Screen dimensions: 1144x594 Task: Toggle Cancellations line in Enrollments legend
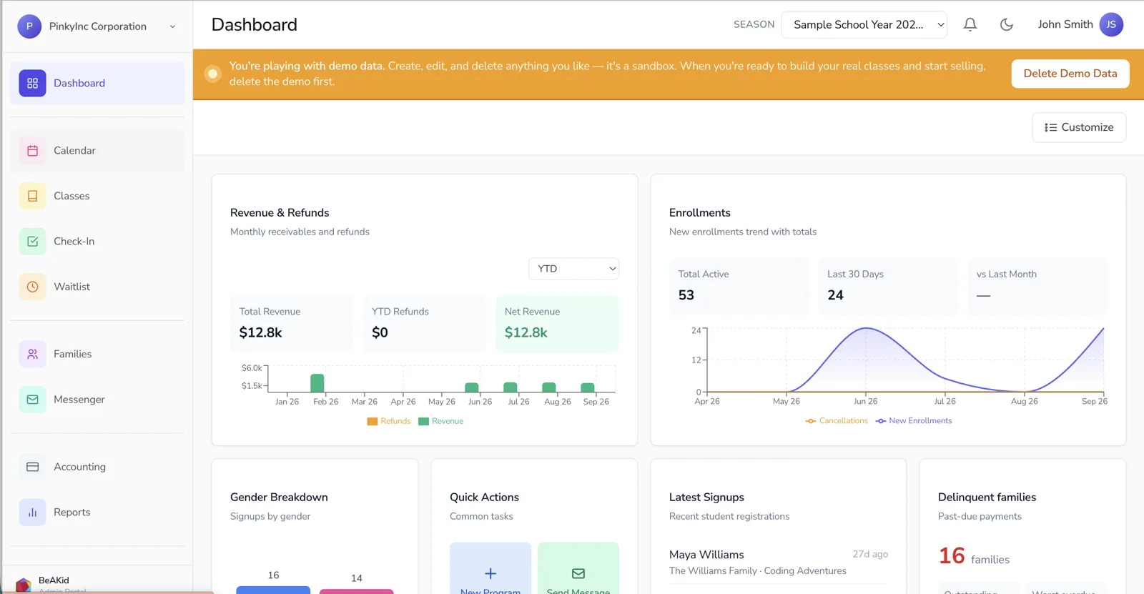point(837,421)
